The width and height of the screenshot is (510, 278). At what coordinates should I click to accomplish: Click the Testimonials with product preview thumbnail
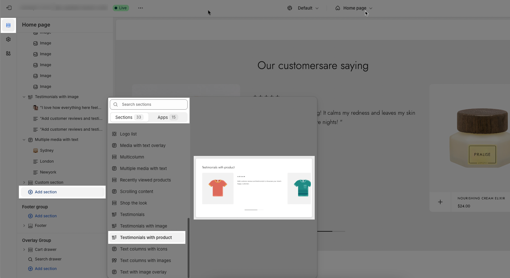(254, 188)
